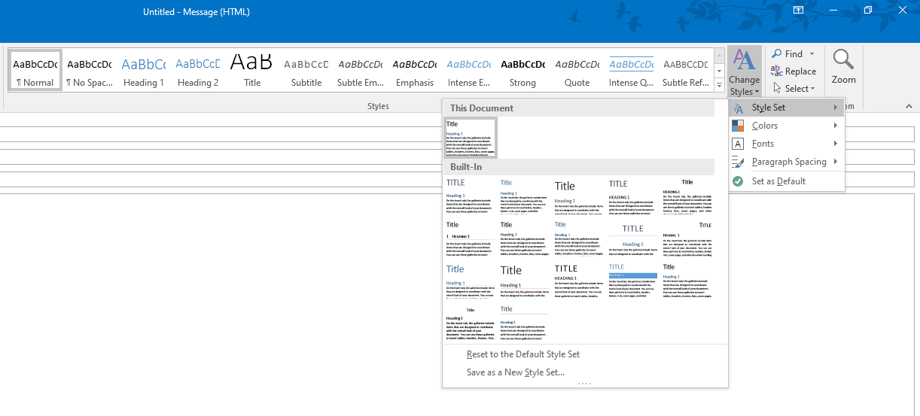Pick style set with blue highlighted heading bar
The height and width of the screenshot is (416, 920).
click(633, 281)
